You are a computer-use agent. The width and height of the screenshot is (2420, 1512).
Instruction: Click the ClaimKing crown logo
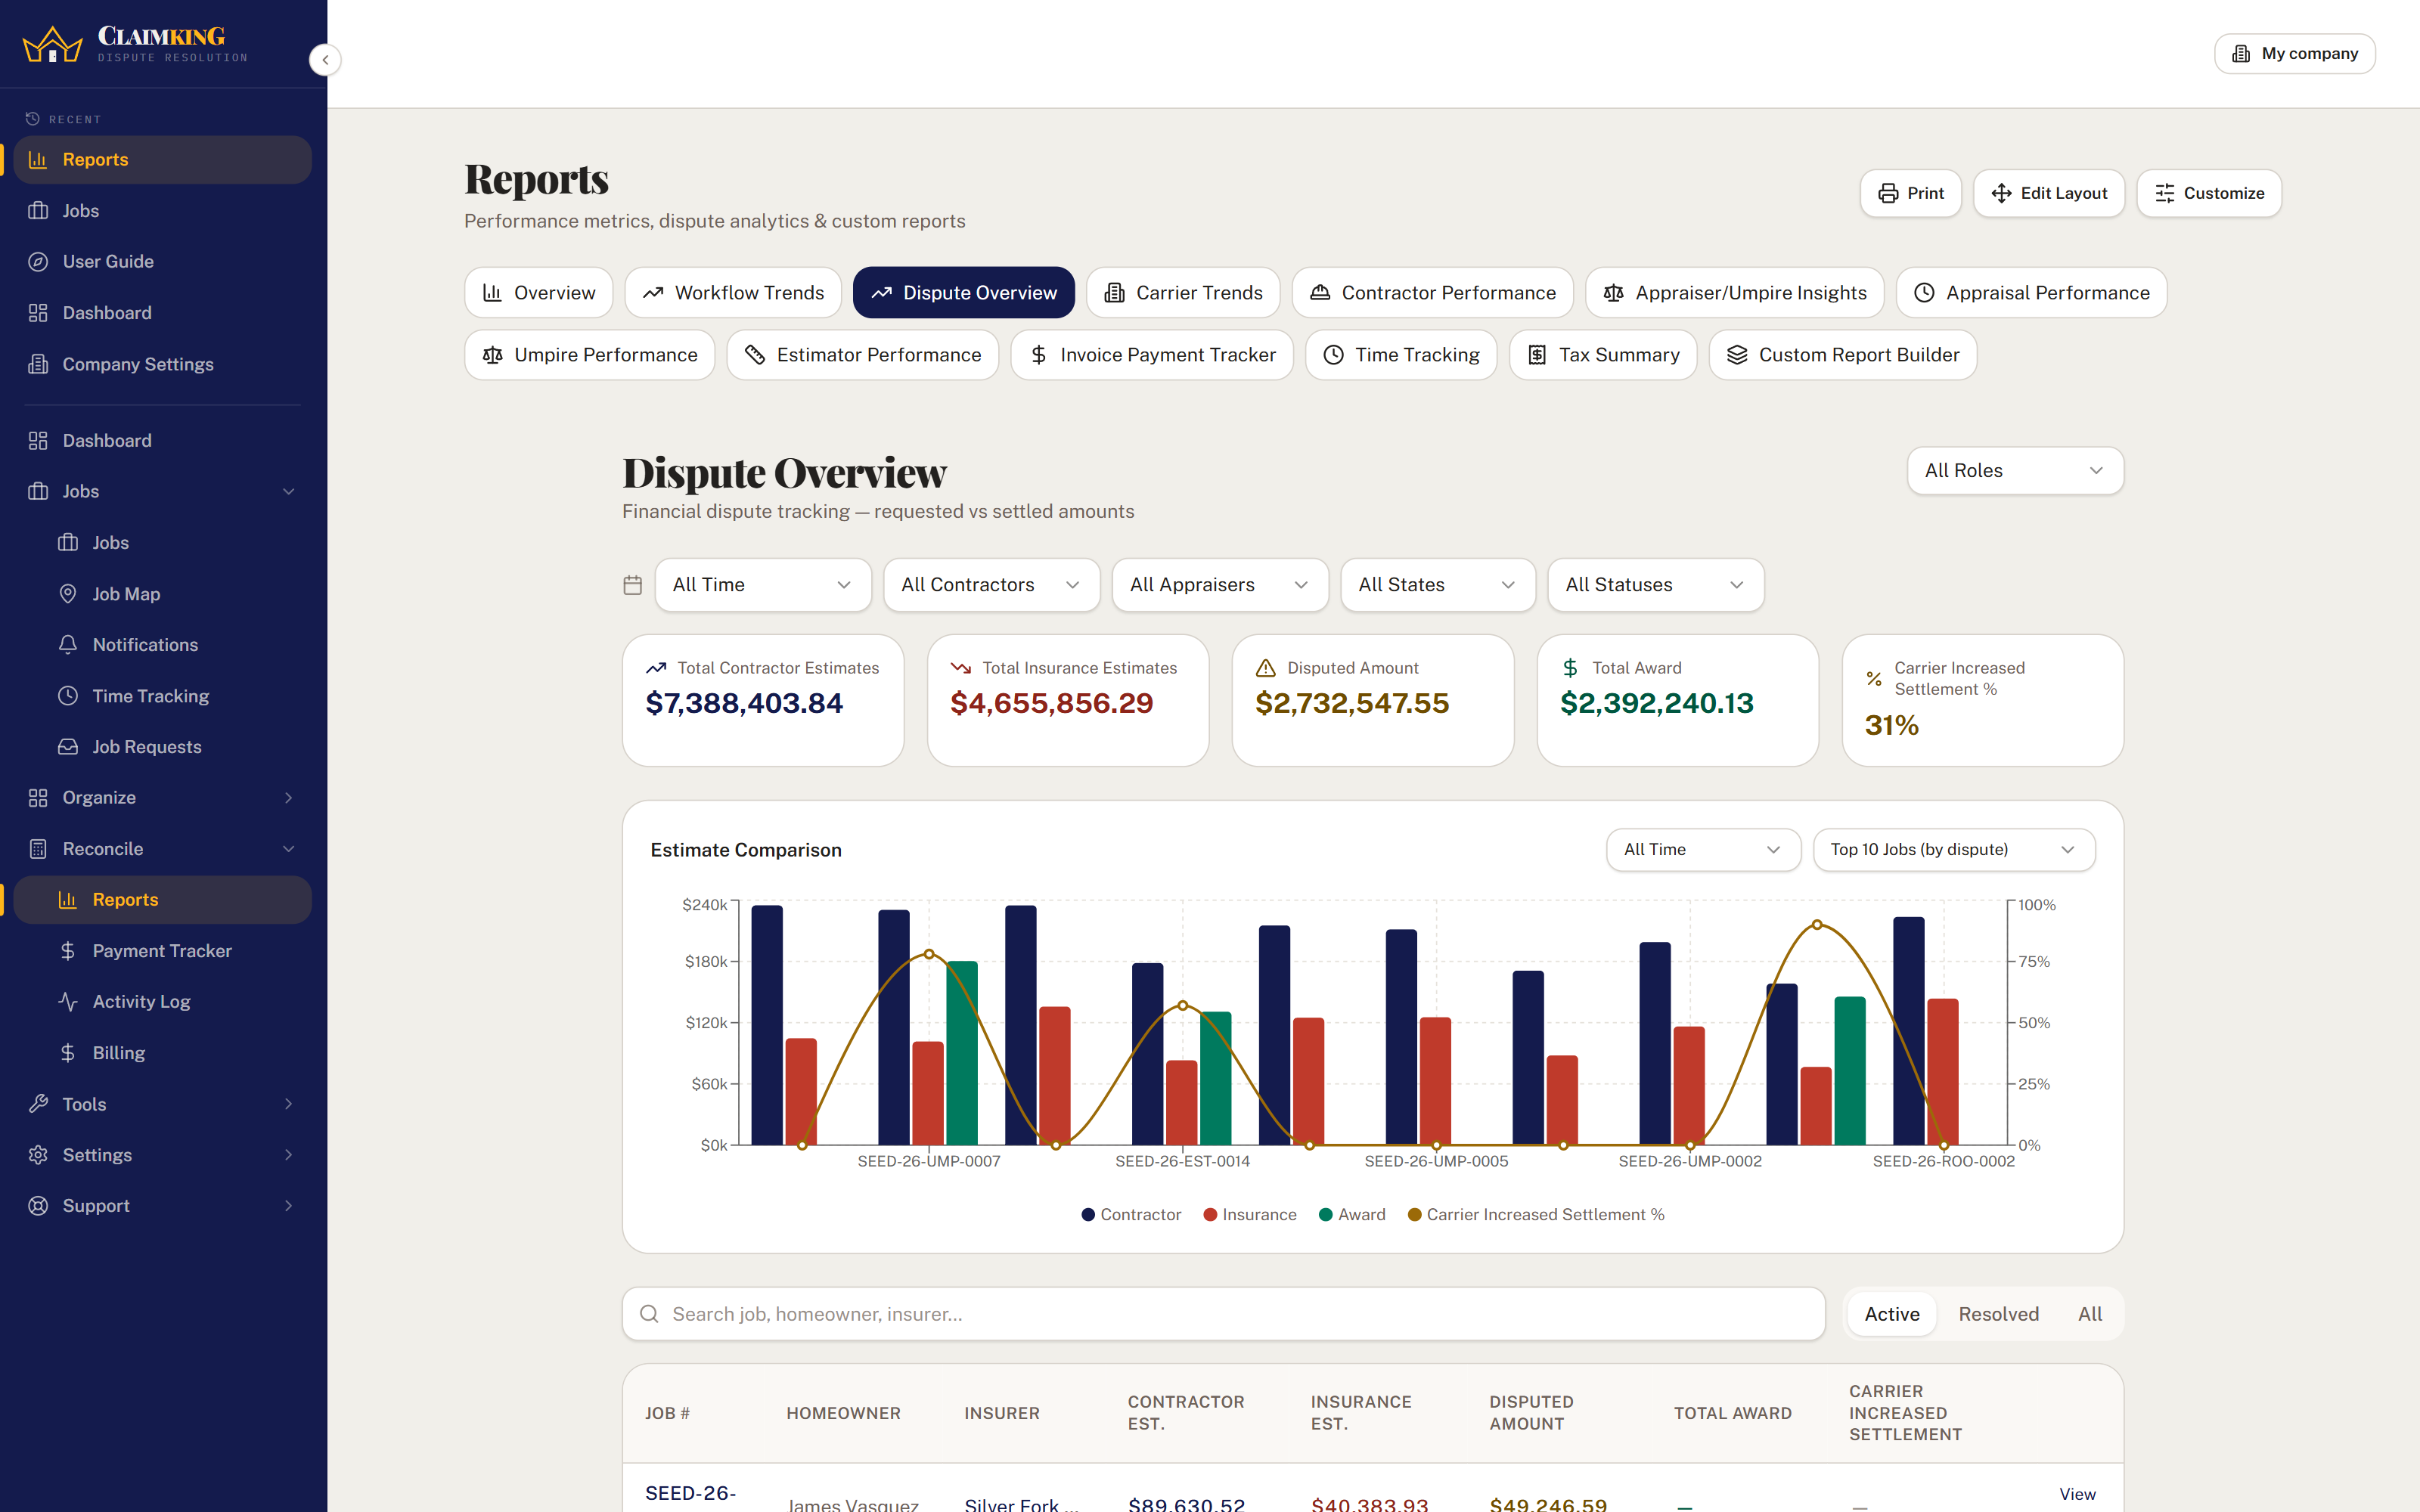click(x=52, y=45)
